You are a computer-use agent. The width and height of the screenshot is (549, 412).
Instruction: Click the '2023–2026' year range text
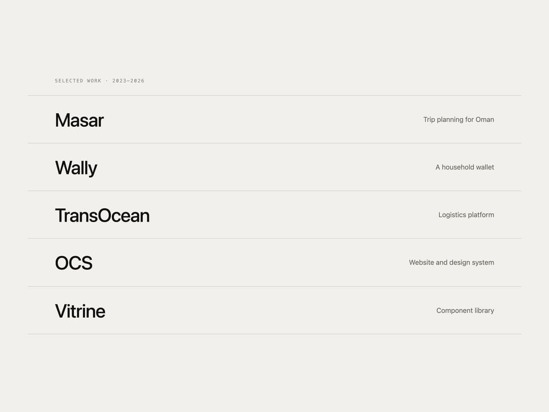click(128, 81)
